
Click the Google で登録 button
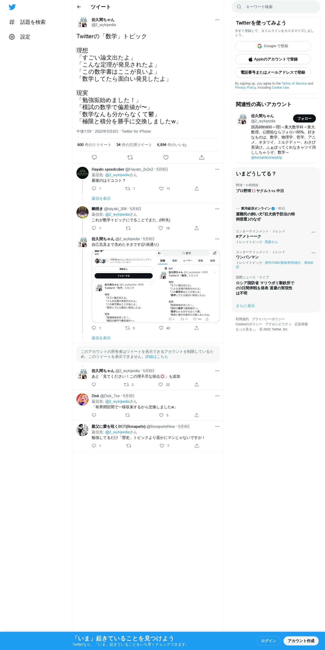click(x=273, y=46)
